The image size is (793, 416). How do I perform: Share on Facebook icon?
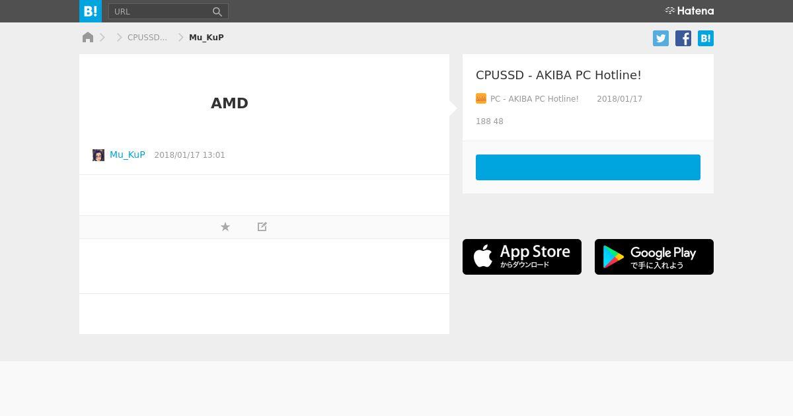coord(683,38)
